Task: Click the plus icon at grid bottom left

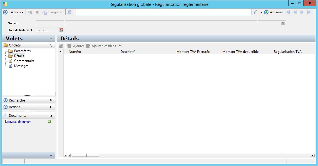Action: click(66, 155)
